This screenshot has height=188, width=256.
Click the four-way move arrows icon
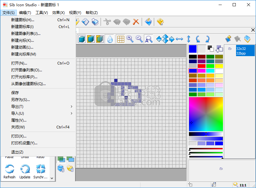[x=165, y=39]
